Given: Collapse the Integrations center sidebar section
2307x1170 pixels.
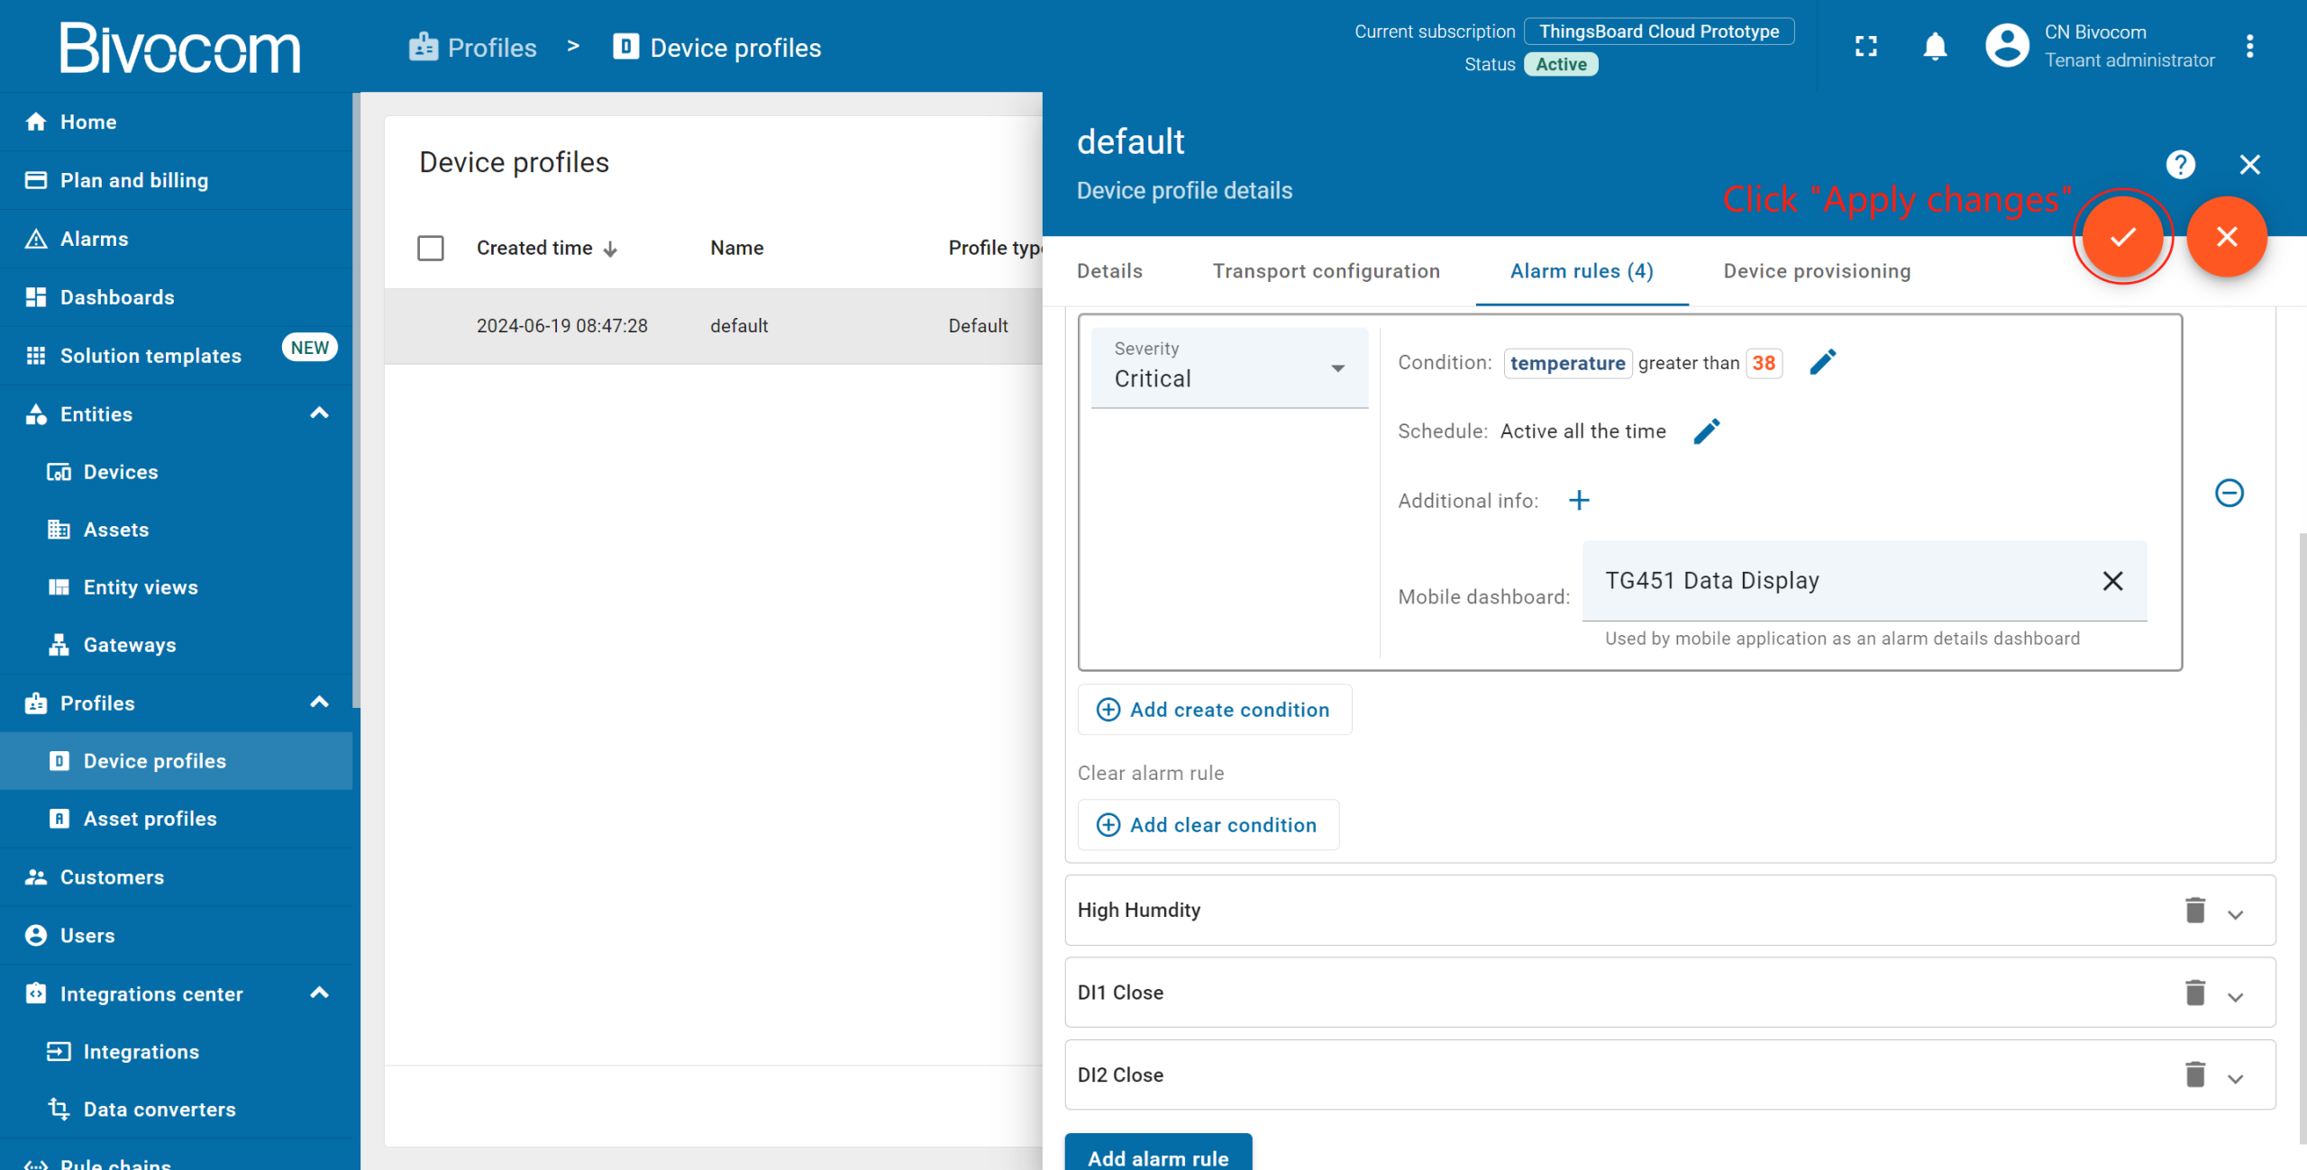Looking at the screenshot, I should [x=319, y=993].
